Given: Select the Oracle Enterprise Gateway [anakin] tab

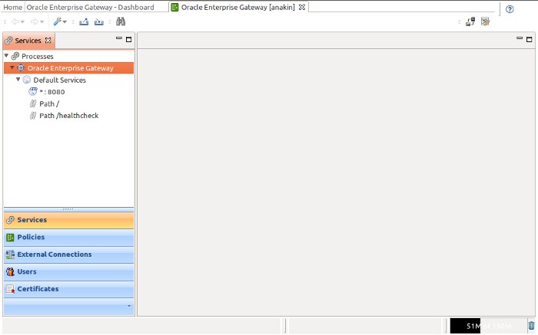Looking at the screenshot, I should point(237,7).
